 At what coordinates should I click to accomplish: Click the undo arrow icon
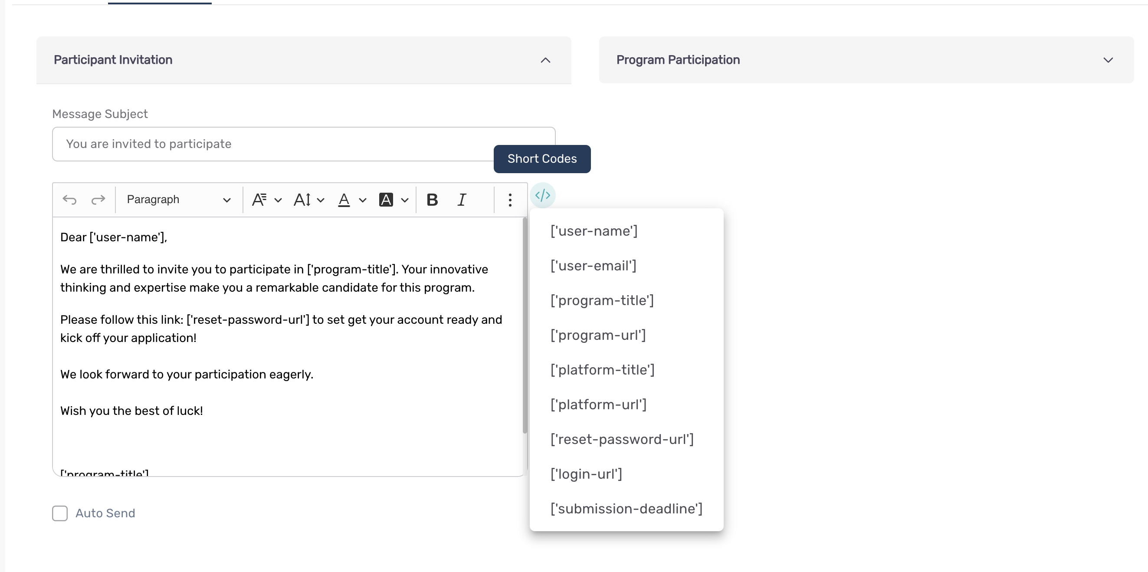click(x=69, y=198)
